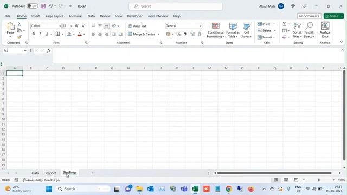Apply Underline formatting
347x195 pixels.
pyautogui.click(x=47, y=34)
